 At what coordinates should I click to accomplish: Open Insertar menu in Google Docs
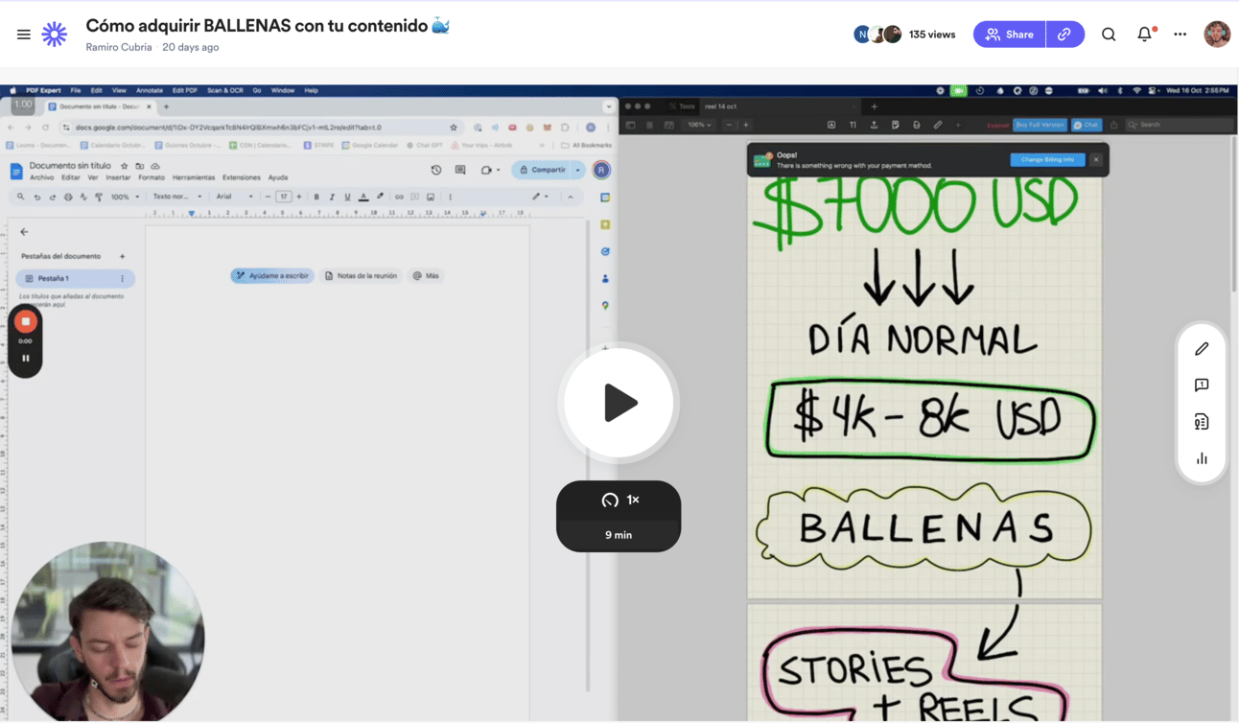coord(118,177)
